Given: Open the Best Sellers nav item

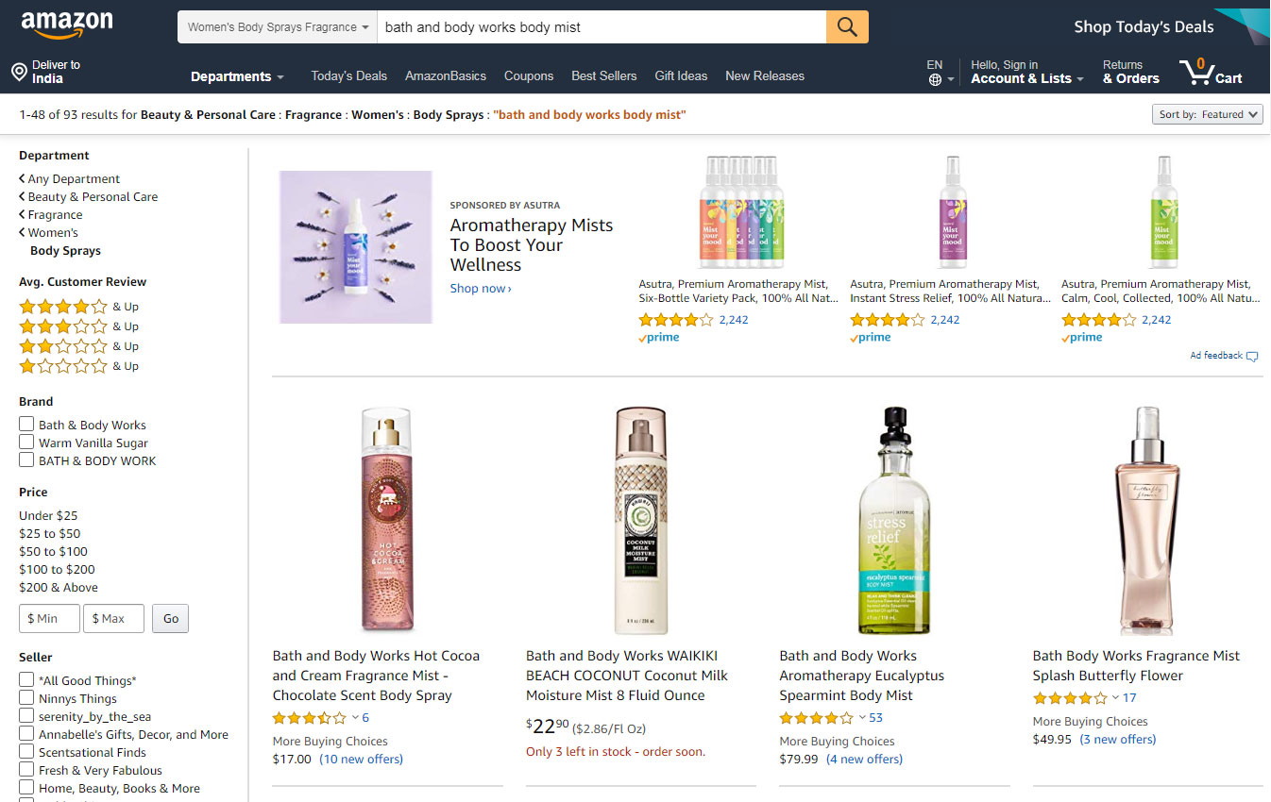Looking at the screenshot, I should [x=604, y=76].
